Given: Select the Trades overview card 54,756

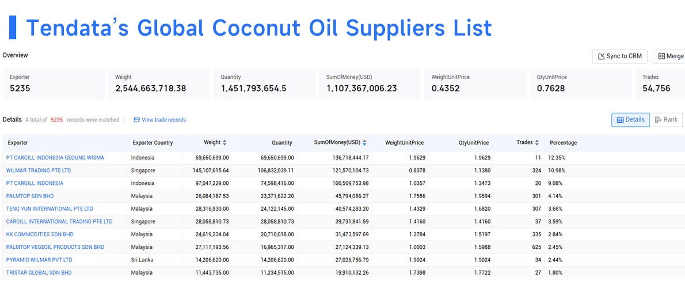Looking at the screenshot, I should tap(660, 84).
